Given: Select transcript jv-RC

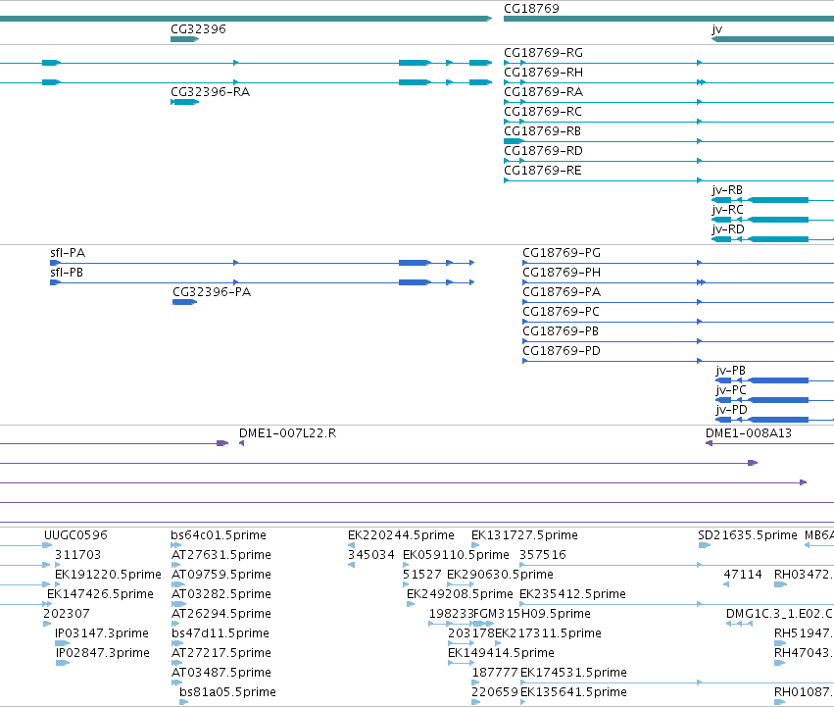Looking at the screenshot, I should (727, 210).
